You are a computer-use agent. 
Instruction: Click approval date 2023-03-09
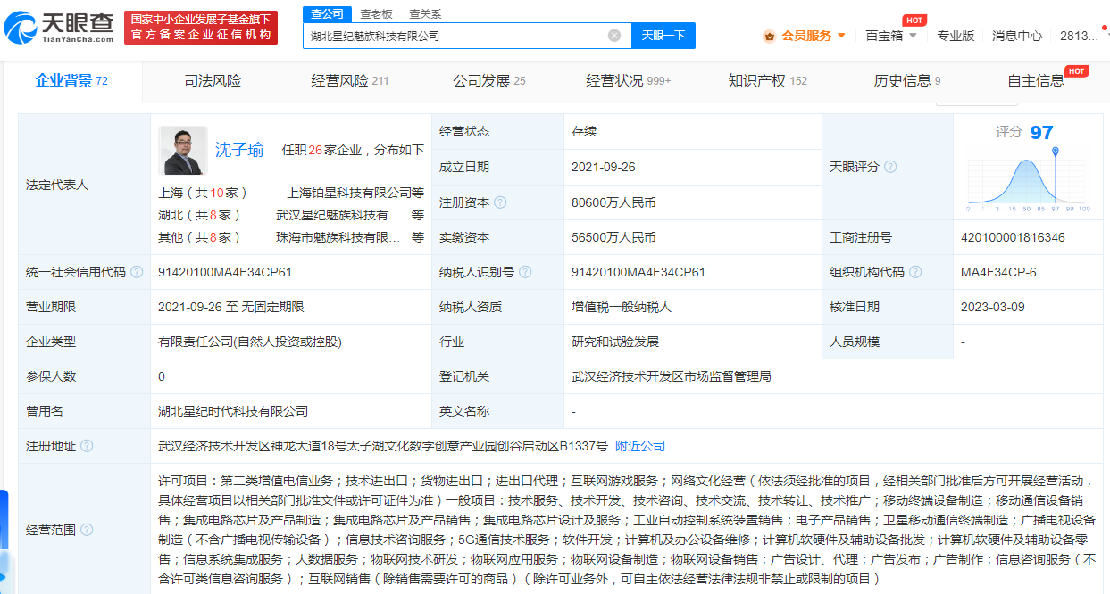pyautogui.click(x=994, y=307)
